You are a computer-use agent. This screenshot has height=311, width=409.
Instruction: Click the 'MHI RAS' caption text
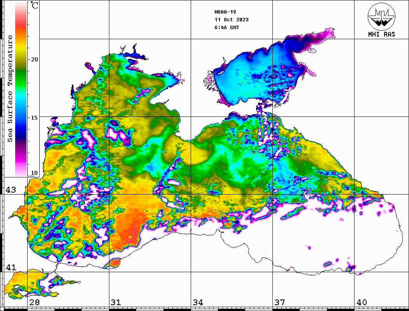[381, 34]
